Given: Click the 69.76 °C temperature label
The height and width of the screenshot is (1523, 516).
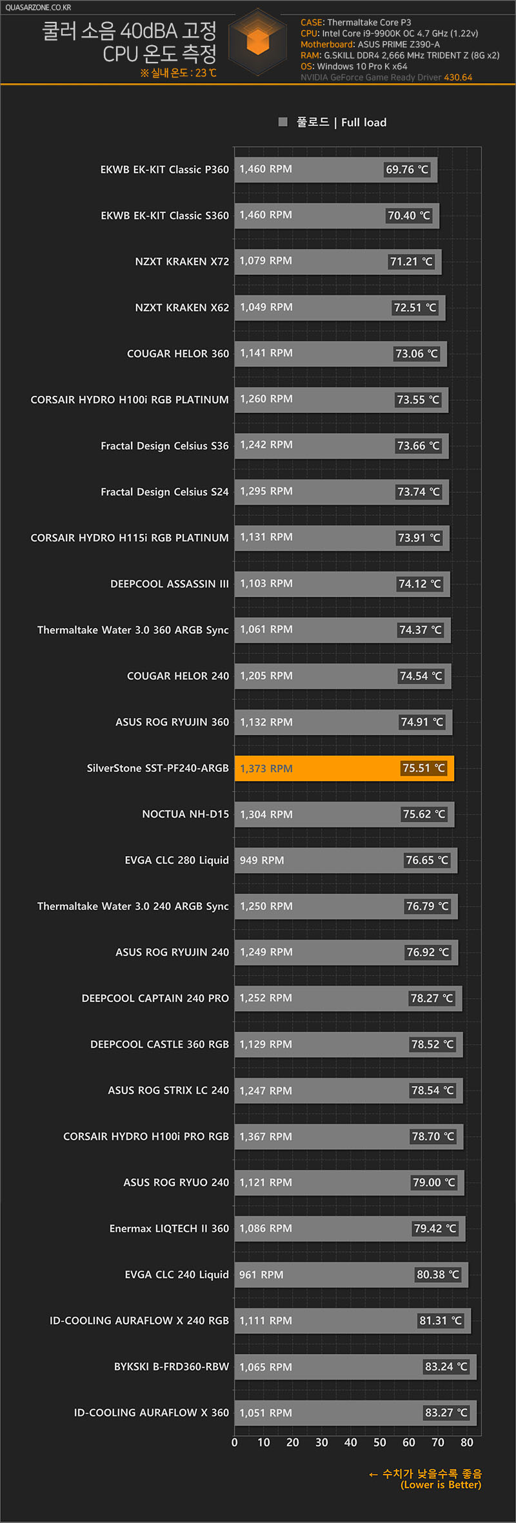Looking at the screenshot, I should (x=407, y=170).
